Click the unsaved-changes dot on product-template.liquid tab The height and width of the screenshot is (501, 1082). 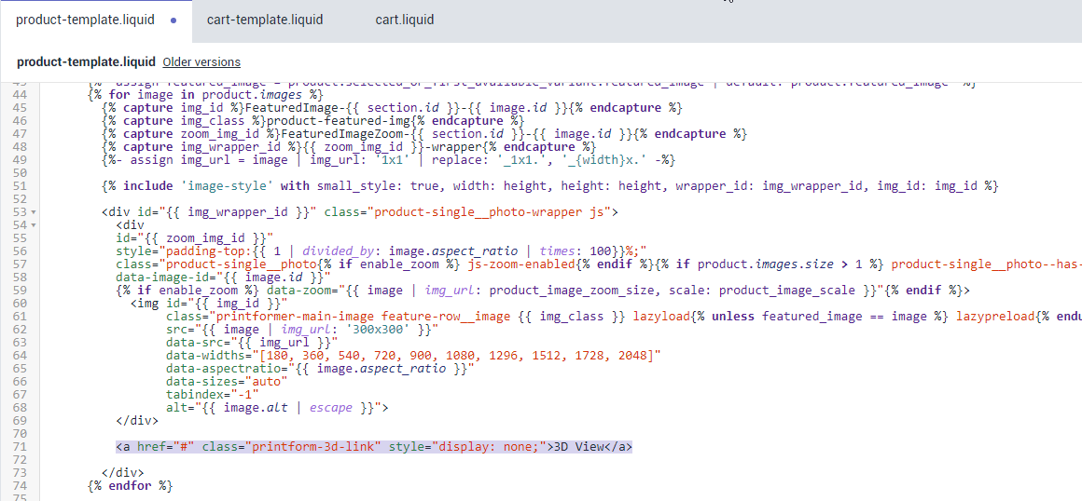click(x=174, y=20)
